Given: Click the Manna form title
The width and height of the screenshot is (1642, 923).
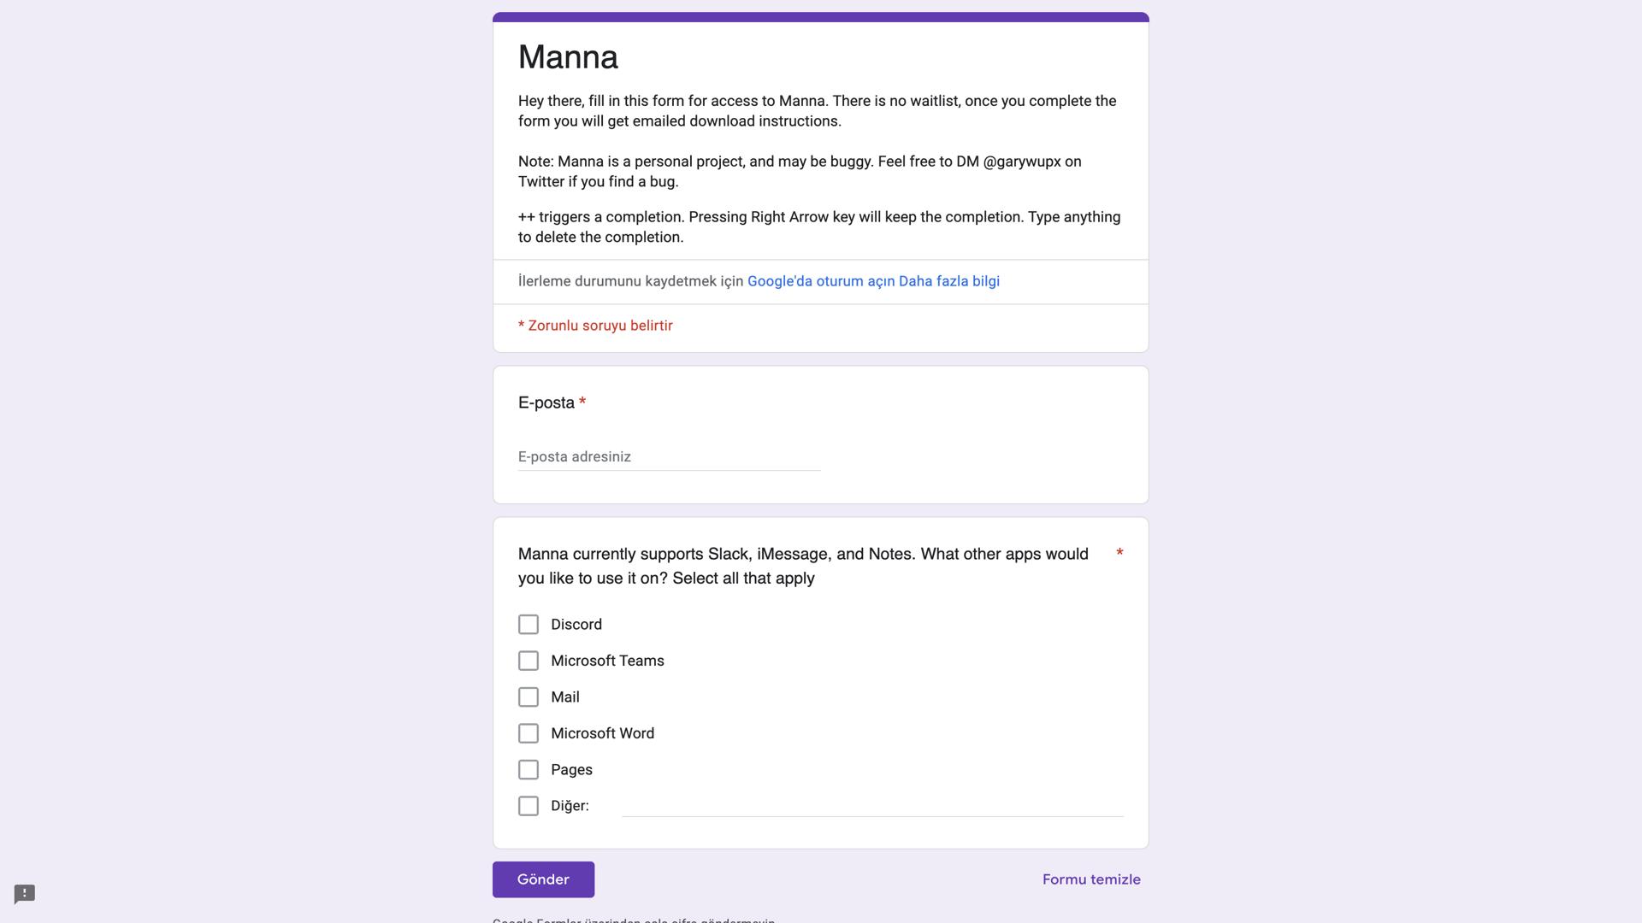Looking at the screenshot, I should [x=568, y=57].
